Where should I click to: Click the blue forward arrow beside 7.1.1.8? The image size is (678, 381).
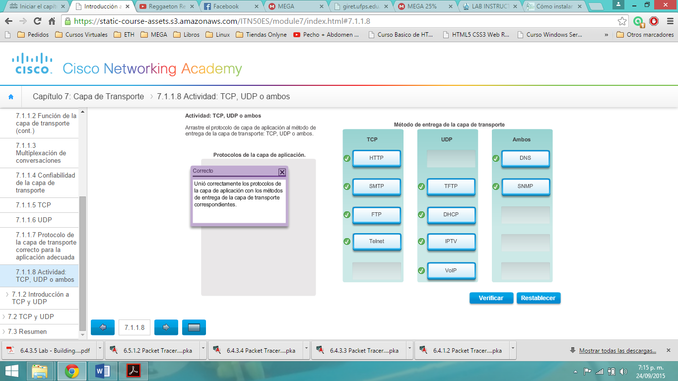point(166,327)
